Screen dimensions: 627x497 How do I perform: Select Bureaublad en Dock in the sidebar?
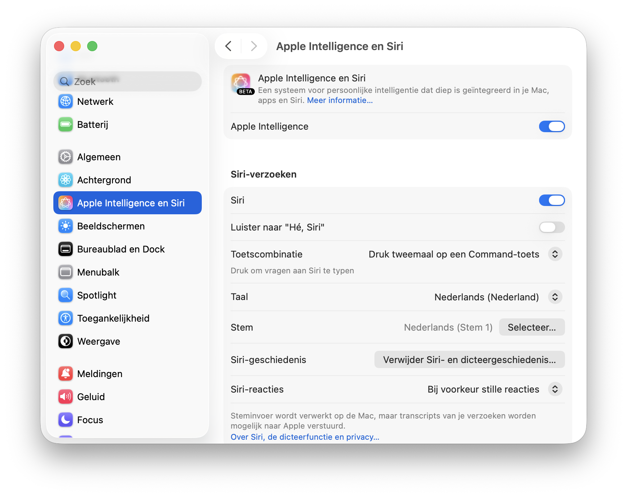(65, 249)
